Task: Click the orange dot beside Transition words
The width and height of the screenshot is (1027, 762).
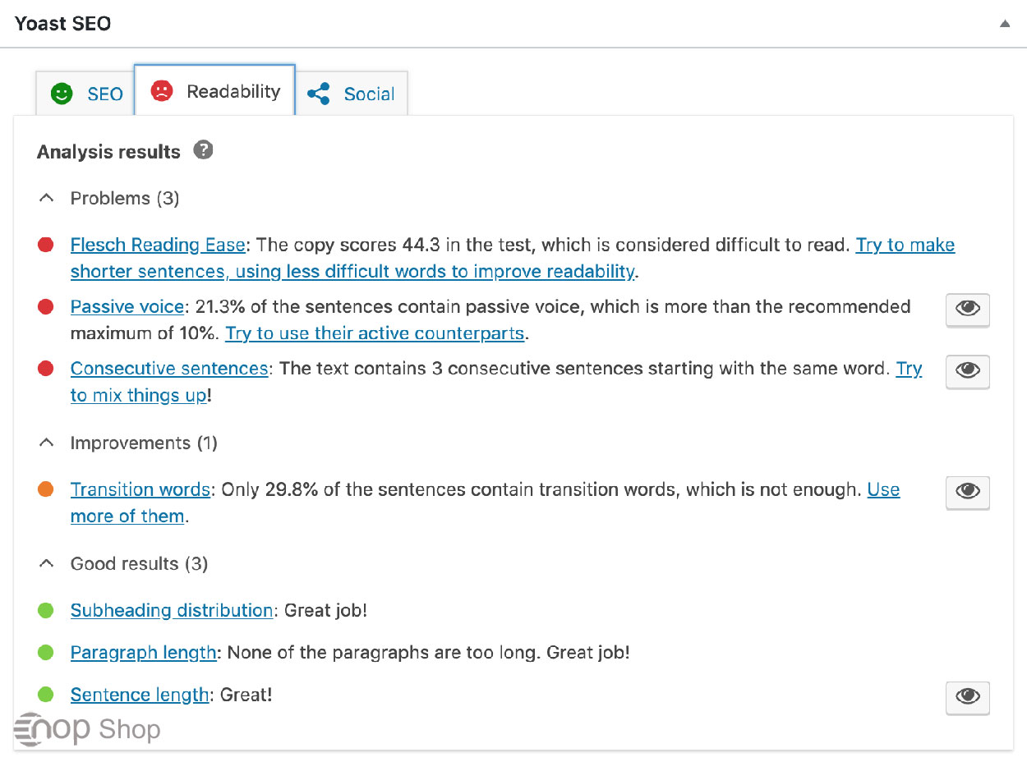Action: tap(45, 489)
